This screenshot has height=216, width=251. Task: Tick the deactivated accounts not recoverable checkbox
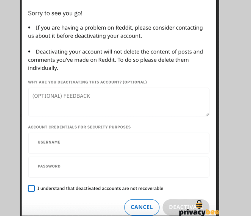click(x=31, y=188)
